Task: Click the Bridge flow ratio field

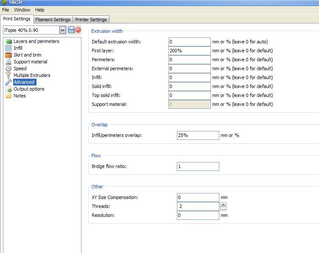Action: pos(198,166)
